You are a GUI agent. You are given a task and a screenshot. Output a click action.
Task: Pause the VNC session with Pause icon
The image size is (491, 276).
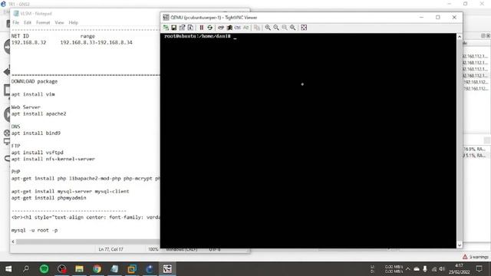click(202, 28)
